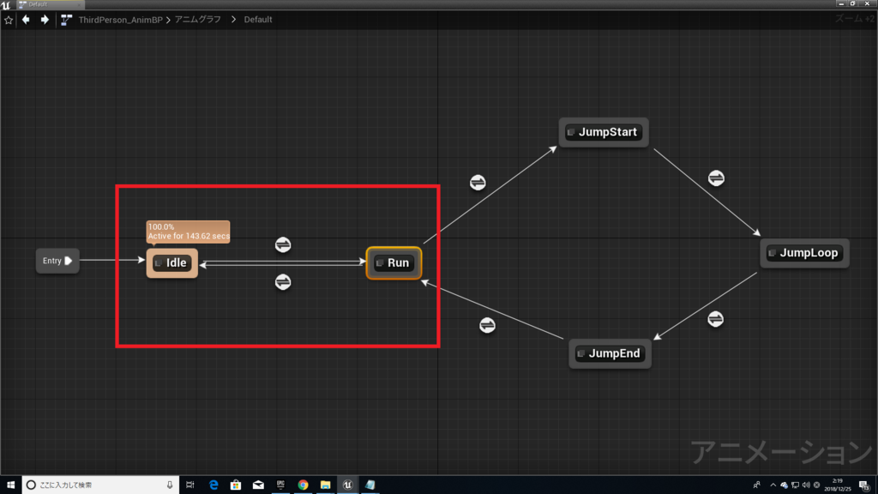Open the volume control in the system tray
Viewport: 878px width, 494px height.
point(806,485)
